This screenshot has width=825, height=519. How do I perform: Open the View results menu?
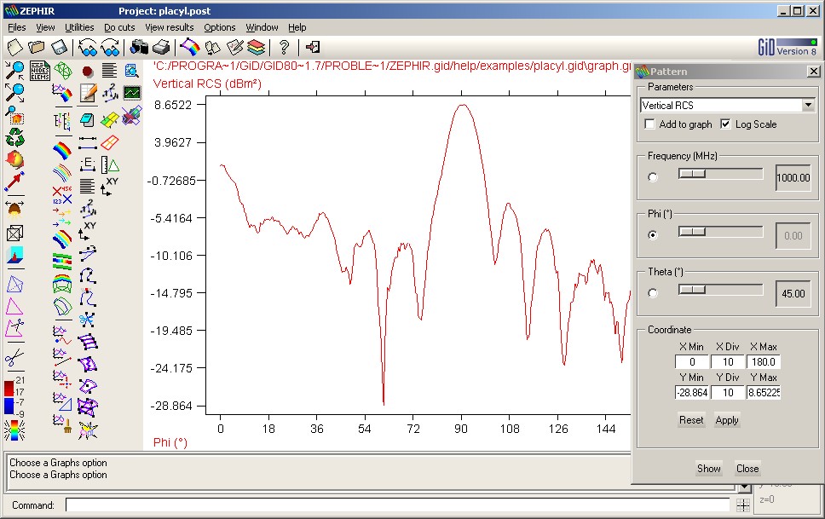pyautogui.click(x=170, y=27)
